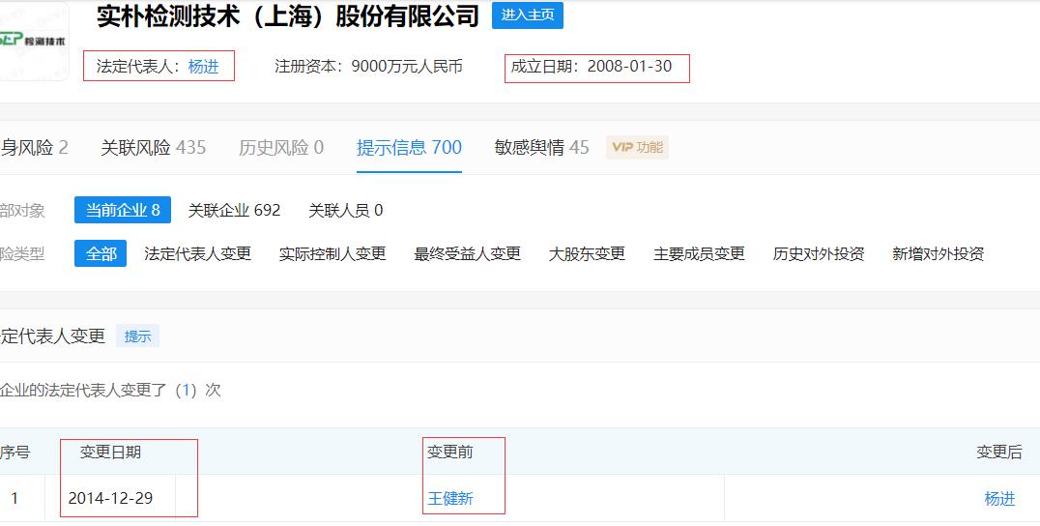Click the 成立日期：2008-01-30 text

coord(591,67)
